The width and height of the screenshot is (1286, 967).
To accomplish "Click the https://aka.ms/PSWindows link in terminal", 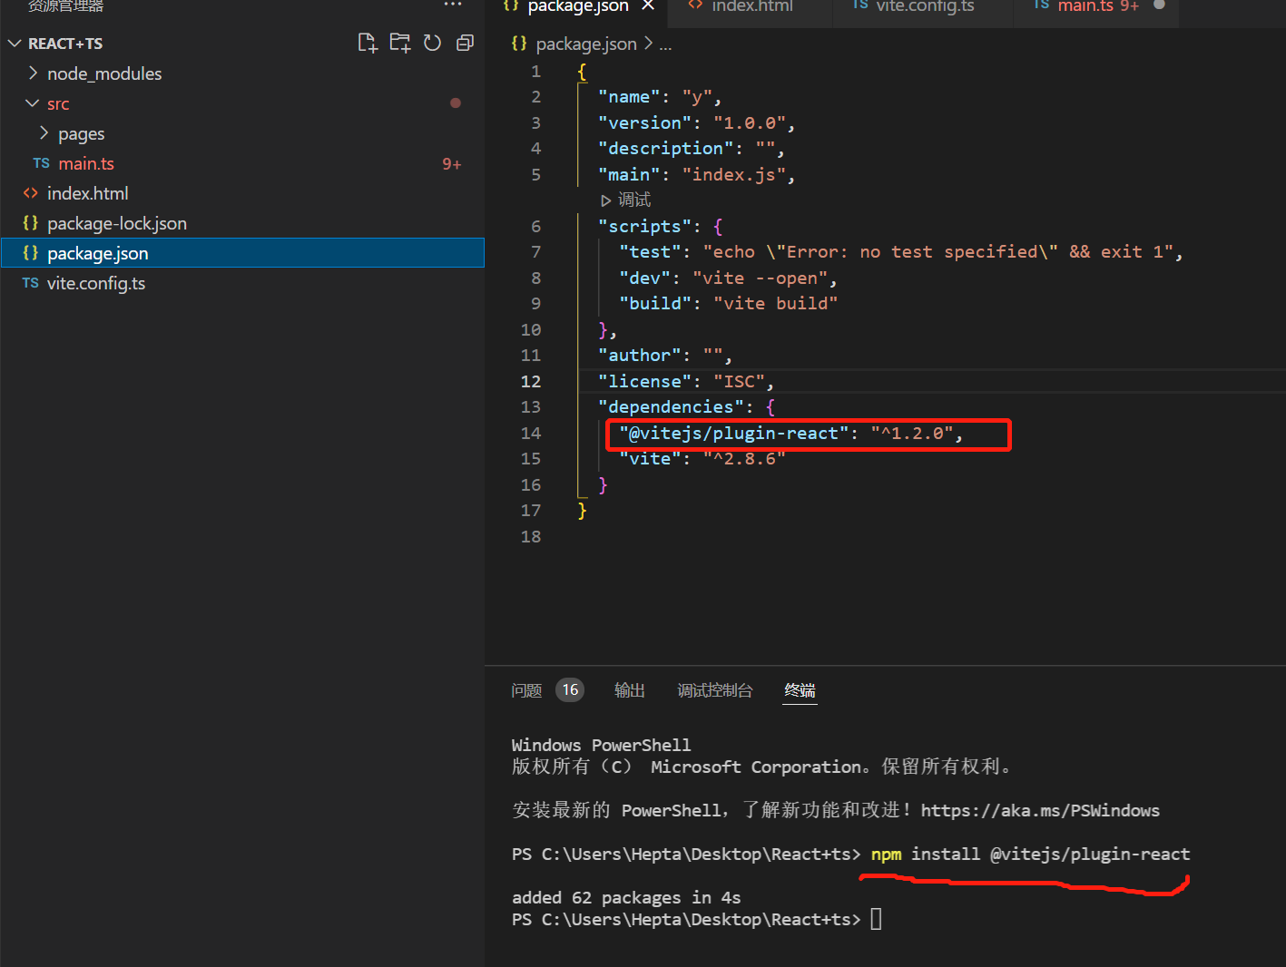I will (x=1040, y=810).
